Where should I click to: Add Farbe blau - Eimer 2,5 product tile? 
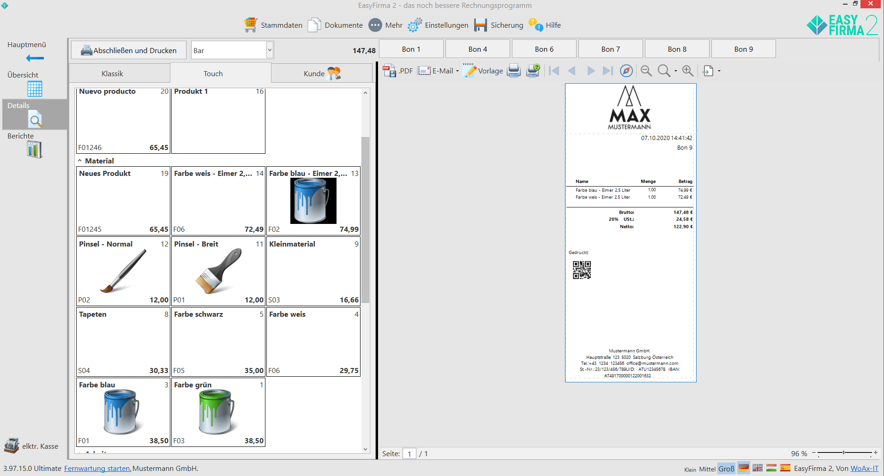pos(313,201)
